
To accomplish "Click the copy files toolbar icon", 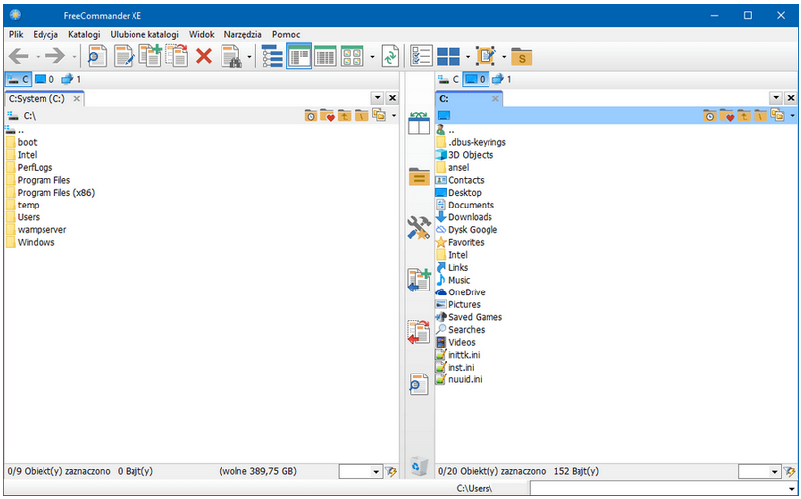I will [x=150, y=56].
